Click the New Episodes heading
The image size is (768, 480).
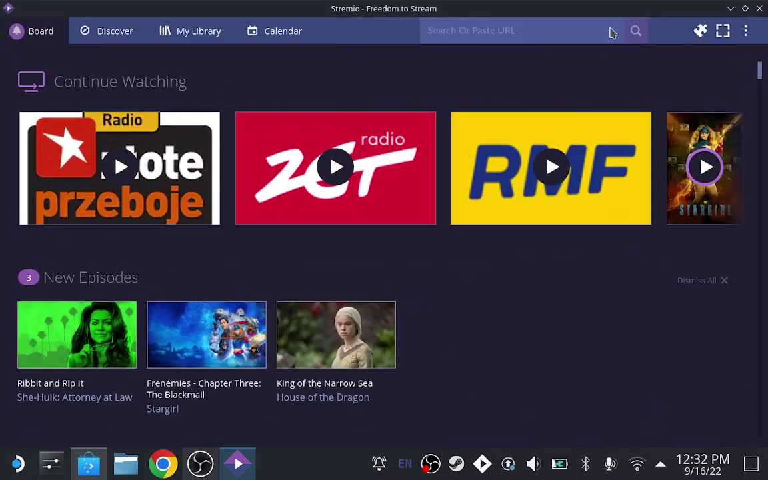click(x=91, y=277)
